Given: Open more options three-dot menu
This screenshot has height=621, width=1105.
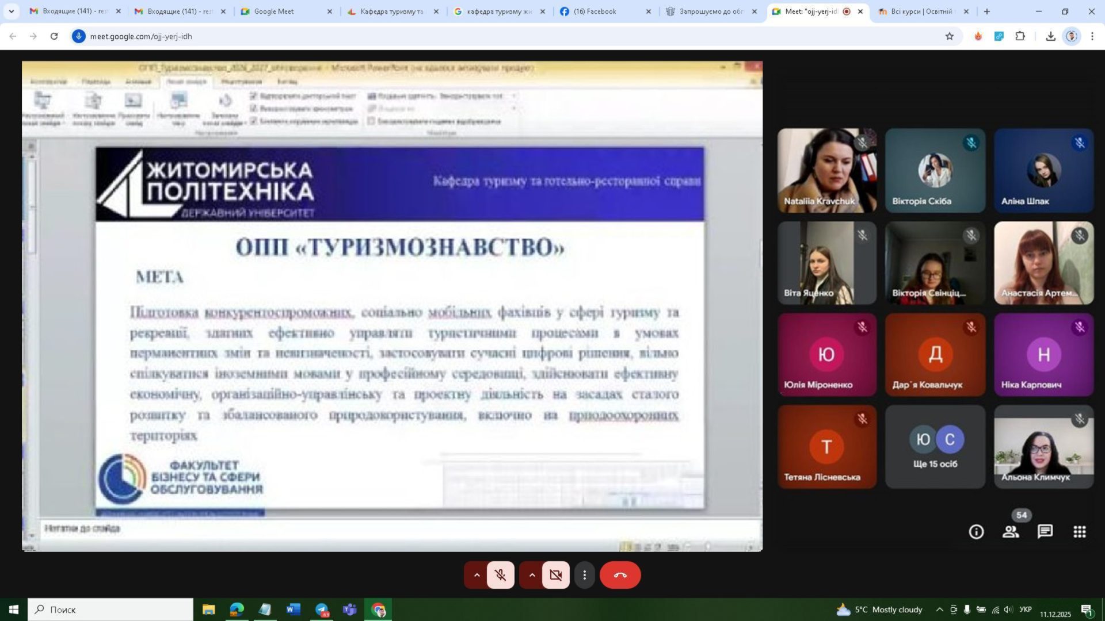Looking at the screenshot, I should pos(584,575).
